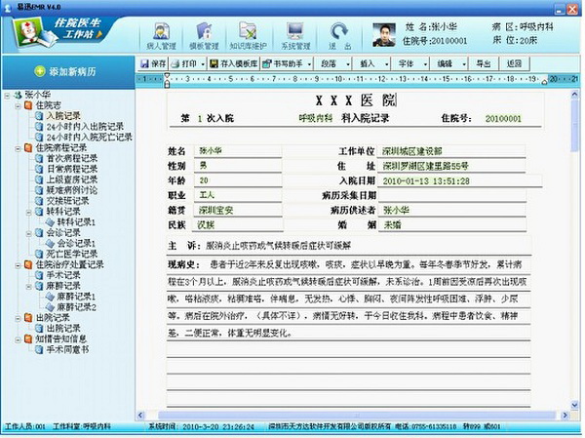Select 入院记录 in the tree

63,116
